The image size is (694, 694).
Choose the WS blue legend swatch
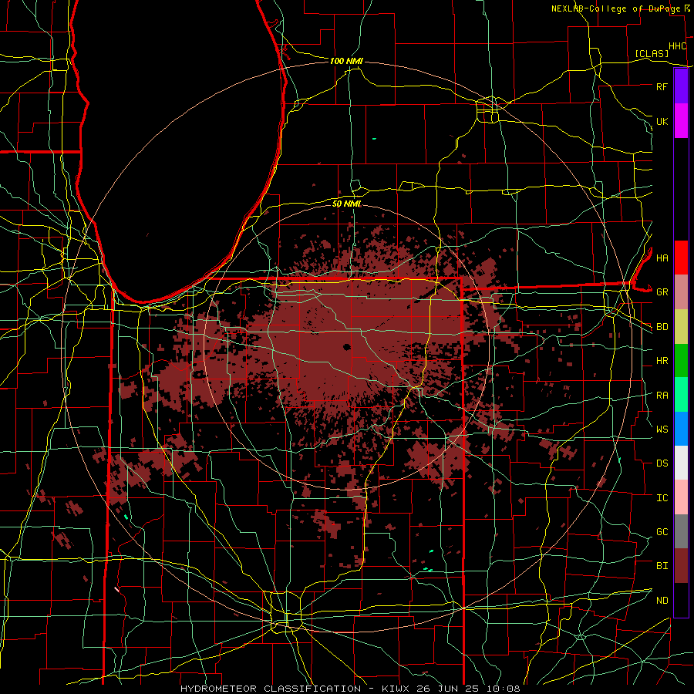pyautogui.click(x=681, y=429)
